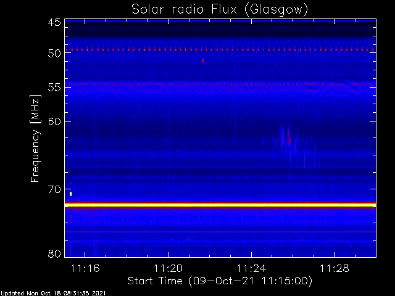This screenshot has width=395, height=296.
Task: Click the '11:16' time tick label
Action: [x=85, y=269]
